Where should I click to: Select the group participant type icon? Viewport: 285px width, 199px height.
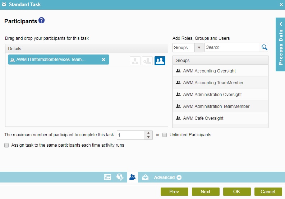click(160, 61)
